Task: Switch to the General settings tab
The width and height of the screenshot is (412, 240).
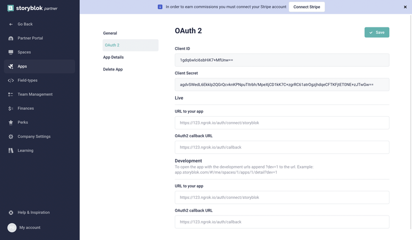Action: point(110,33)
